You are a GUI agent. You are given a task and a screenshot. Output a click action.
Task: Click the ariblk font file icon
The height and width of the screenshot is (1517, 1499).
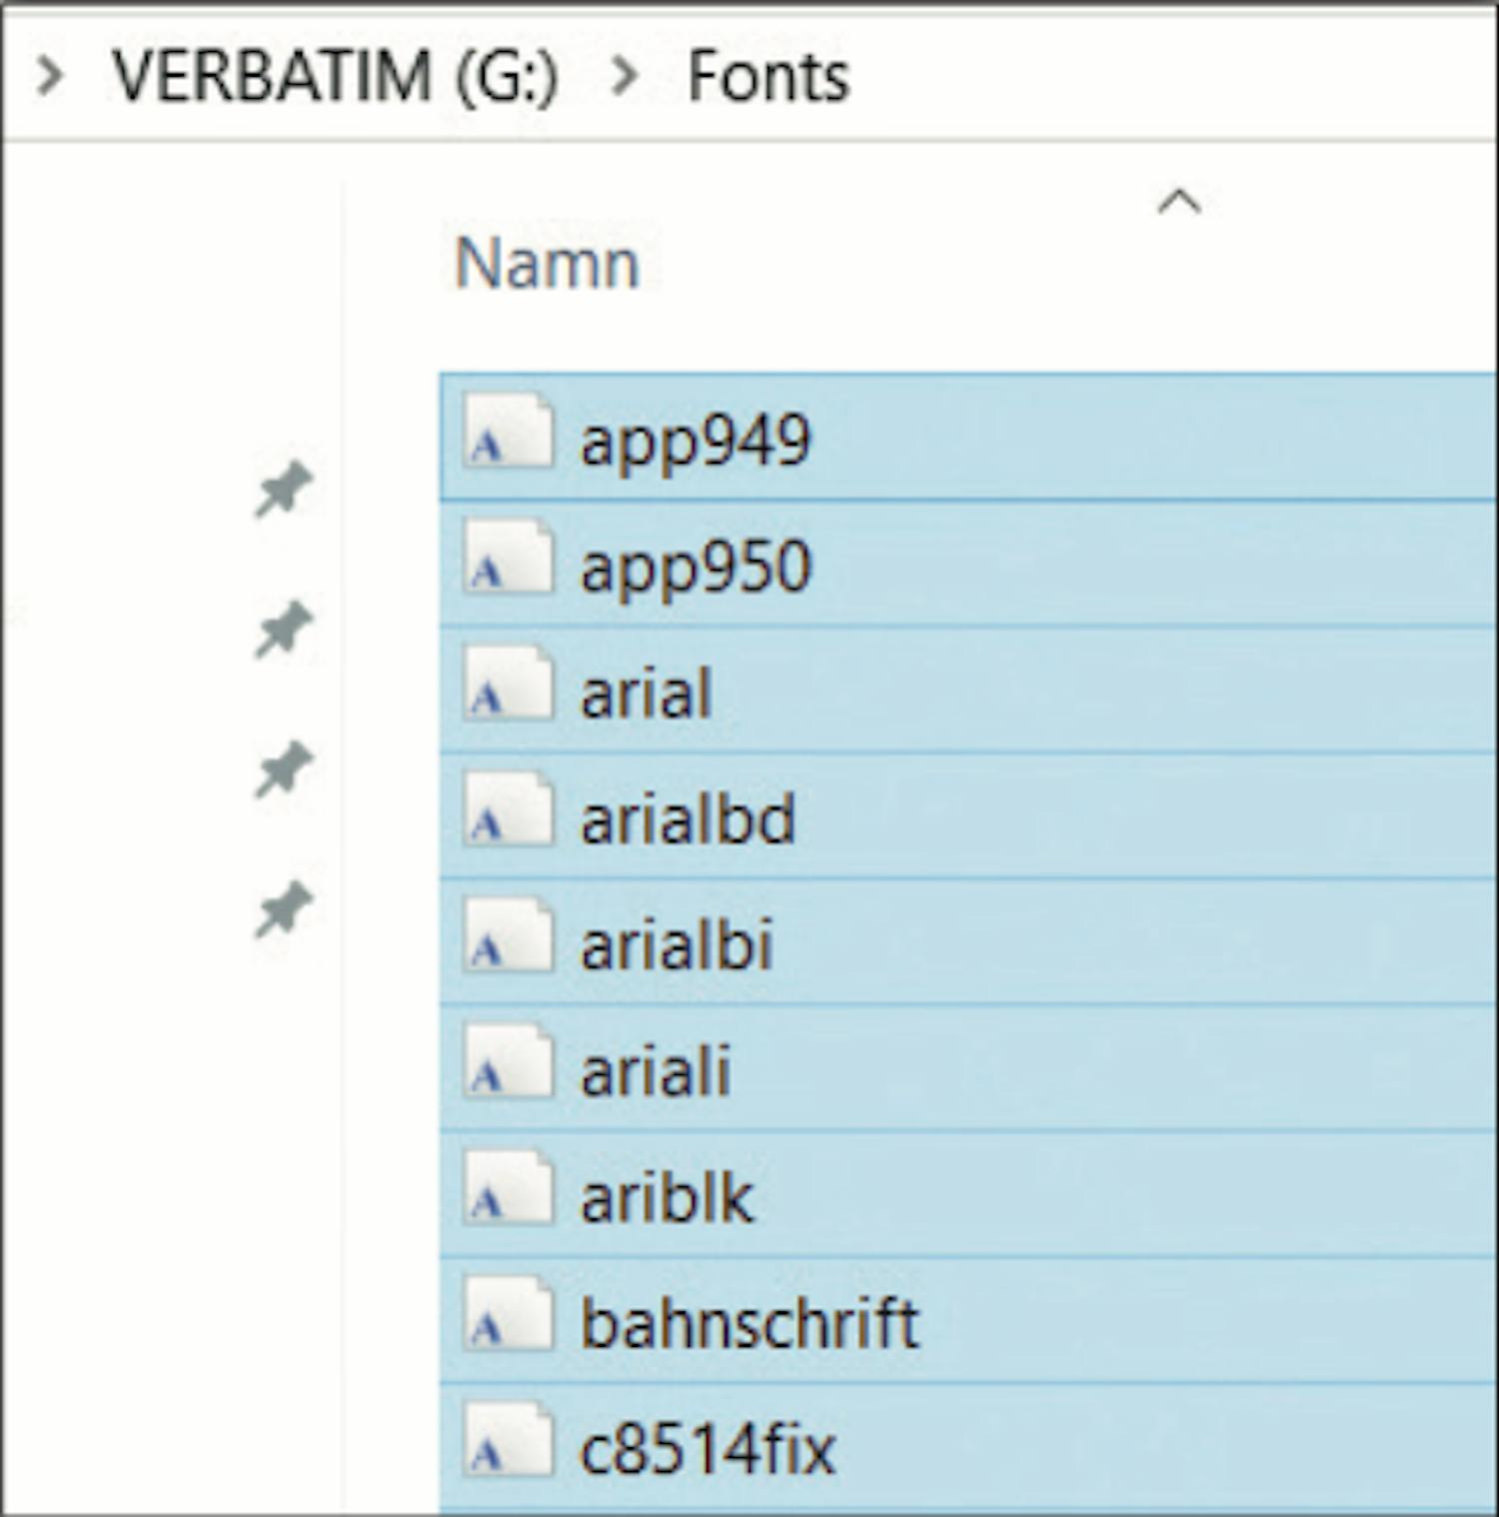pyautogui.click(x=508, y=1187)
